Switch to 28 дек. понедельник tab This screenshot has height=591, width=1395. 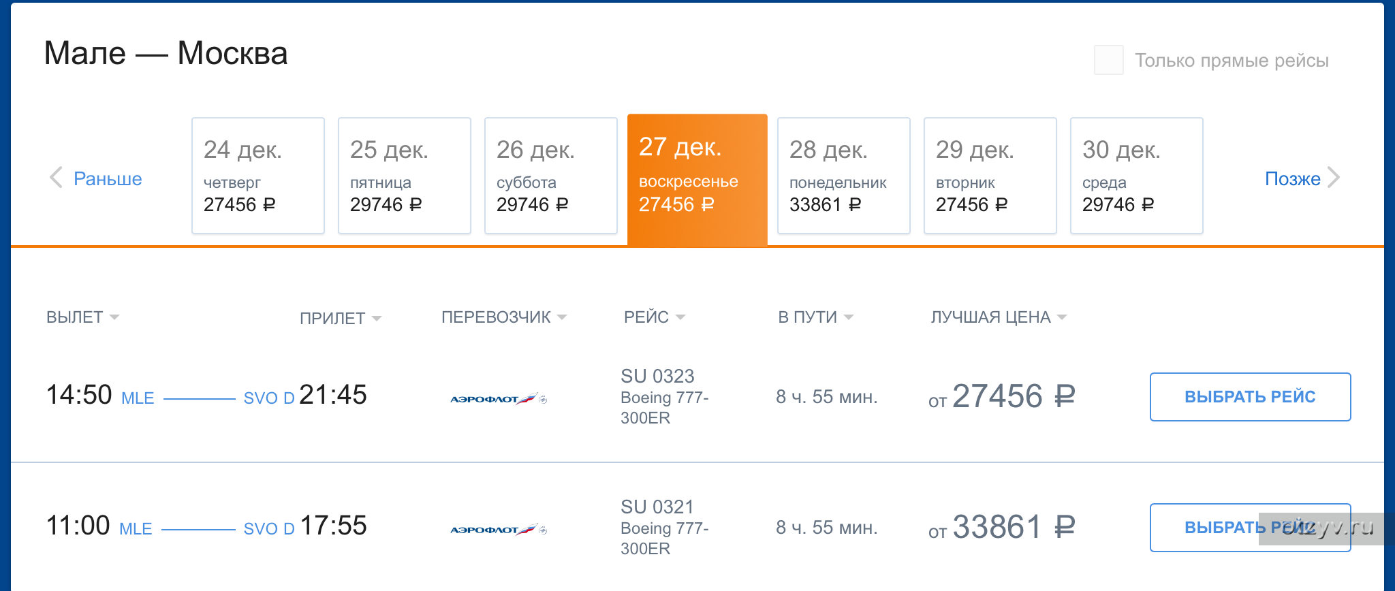tap(844, 176)
